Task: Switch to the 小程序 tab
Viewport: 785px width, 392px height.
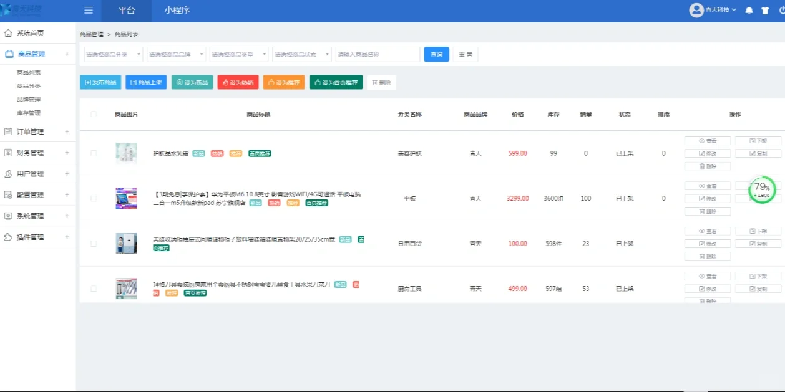Action: [177, 11]
